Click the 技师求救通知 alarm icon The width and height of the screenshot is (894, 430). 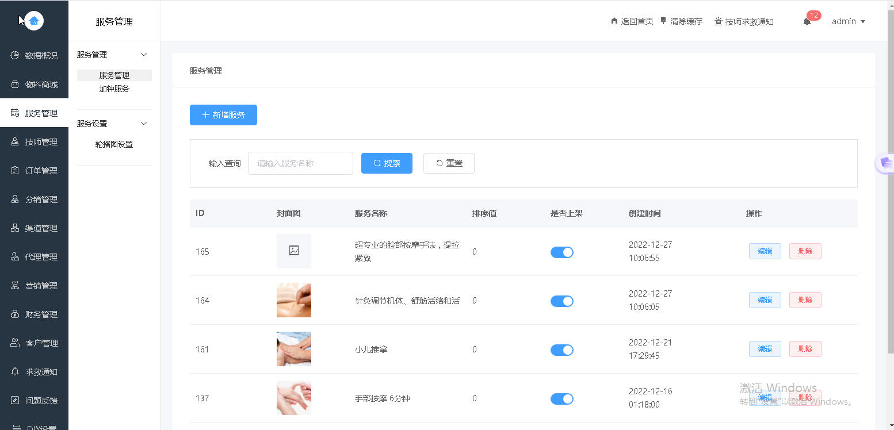click(718, 22)
